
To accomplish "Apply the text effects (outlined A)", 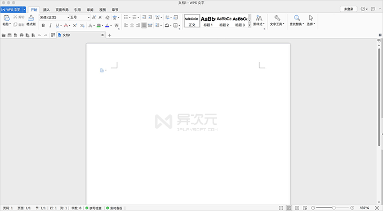I will 90,25.
